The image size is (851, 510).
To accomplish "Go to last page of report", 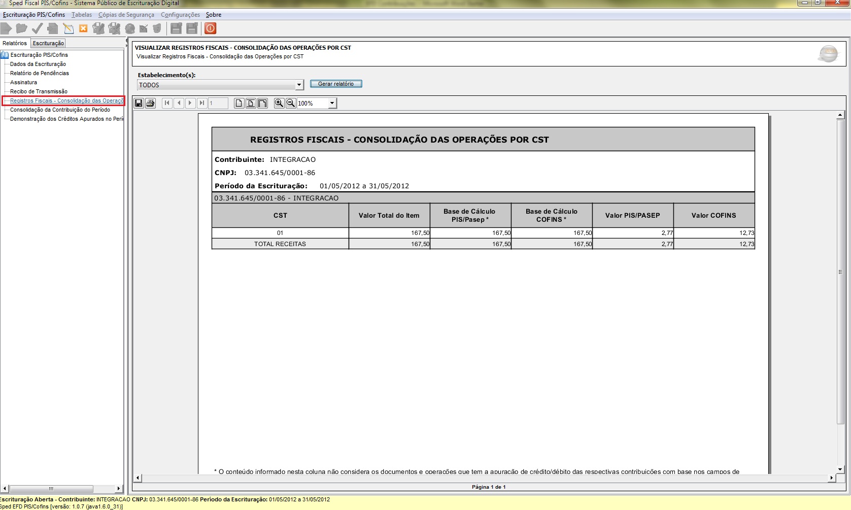I will (202, 104).
